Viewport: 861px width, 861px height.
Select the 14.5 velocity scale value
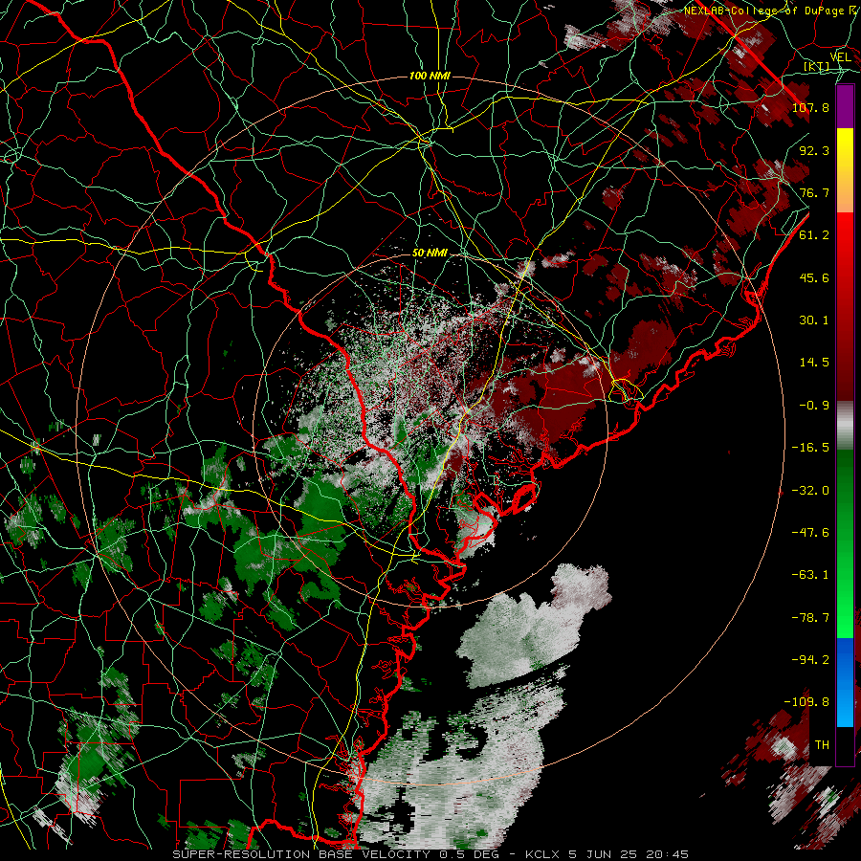pyautogui.click(x=814, y=363)
